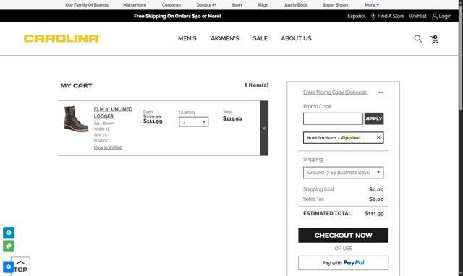Viewport: 463px width, 276px height.
Task: Click the boot product thumbnail
Action: click(76, 118)
